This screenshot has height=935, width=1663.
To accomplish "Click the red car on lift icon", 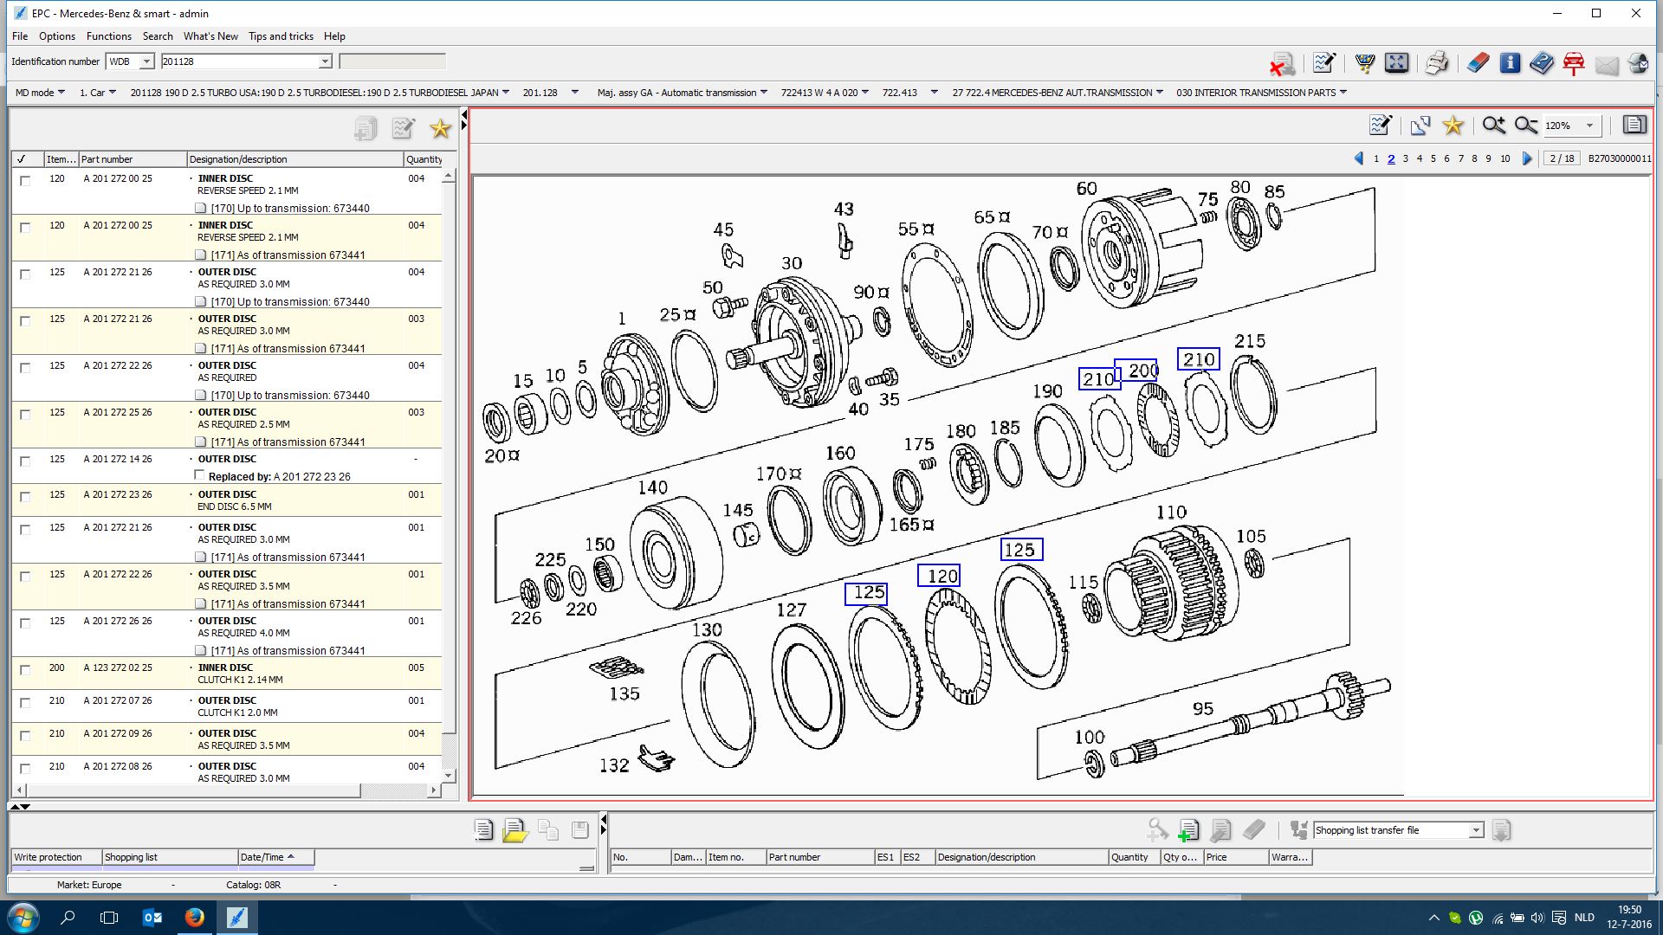I will [x=1574, y=62].
